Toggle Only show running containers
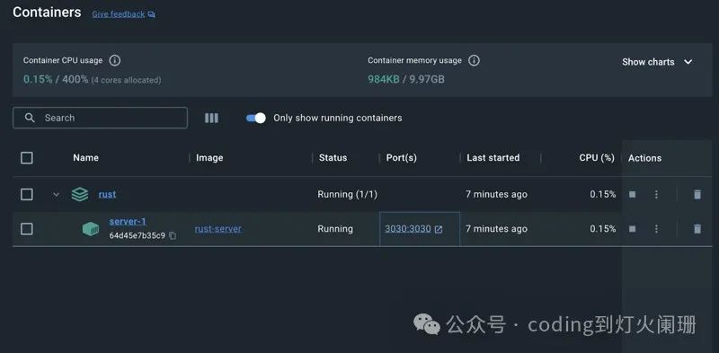This screenshot has height=353, width=719. 256,118
